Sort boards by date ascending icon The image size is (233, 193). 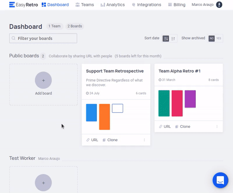point(173,38)
